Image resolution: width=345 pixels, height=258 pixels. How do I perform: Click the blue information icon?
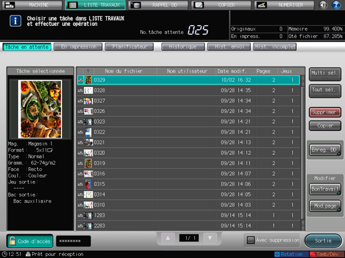click(15, 21)
